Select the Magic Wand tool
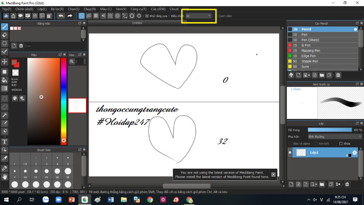 (4, 115)
